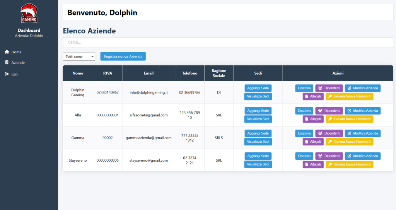Screen dimensions: 396x210
Task: Click P.IVA value 07380140967
Action: (x=108, y=92)
